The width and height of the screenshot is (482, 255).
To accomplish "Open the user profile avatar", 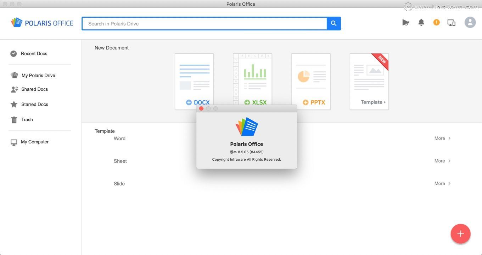I will 470,23.
